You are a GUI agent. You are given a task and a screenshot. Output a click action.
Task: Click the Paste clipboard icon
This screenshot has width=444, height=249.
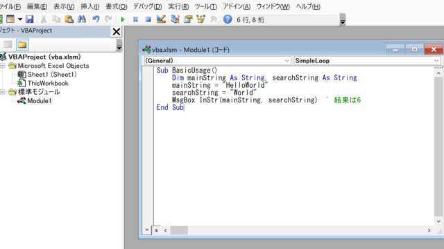69,19
